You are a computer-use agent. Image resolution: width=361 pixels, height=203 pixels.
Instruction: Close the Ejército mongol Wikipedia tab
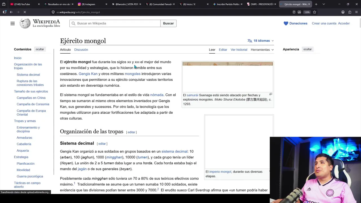(309, 4)
